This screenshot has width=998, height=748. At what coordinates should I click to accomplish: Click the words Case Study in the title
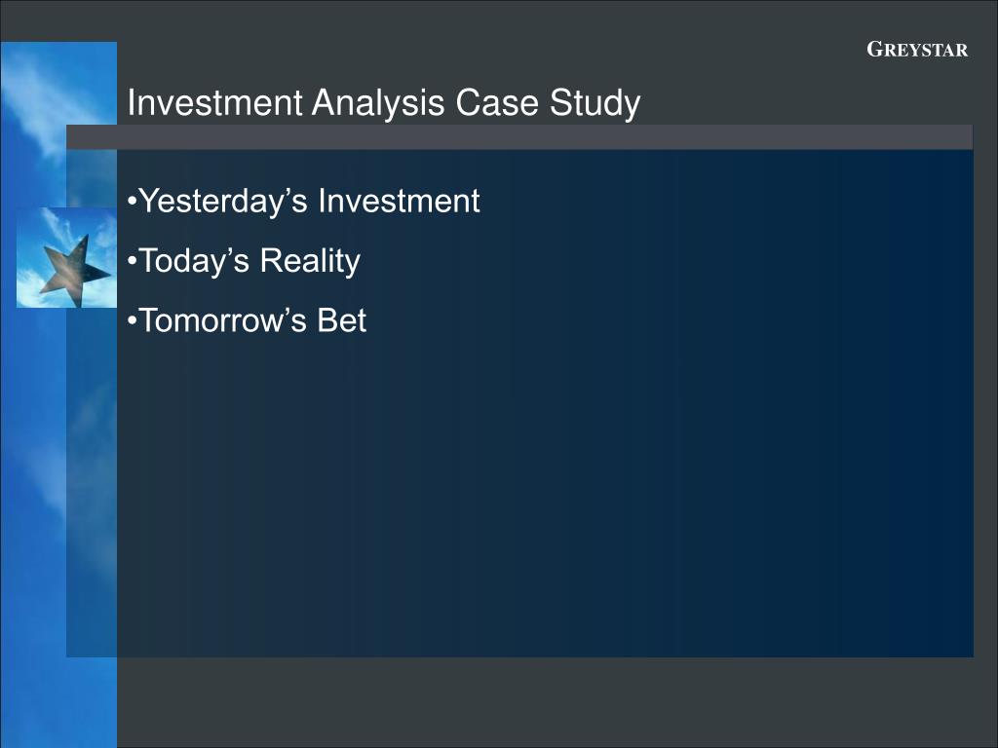[x=548, y=103]
